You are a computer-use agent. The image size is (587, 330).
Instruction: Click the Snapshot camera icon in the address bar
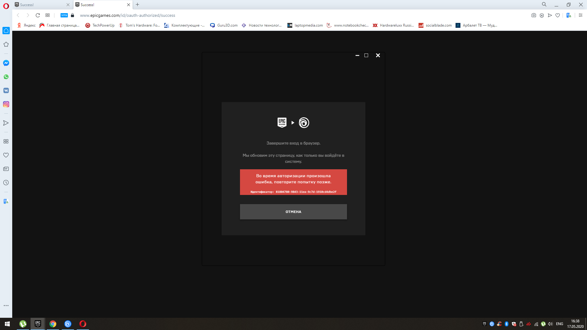pyautogui.click(x=534, y=15)
